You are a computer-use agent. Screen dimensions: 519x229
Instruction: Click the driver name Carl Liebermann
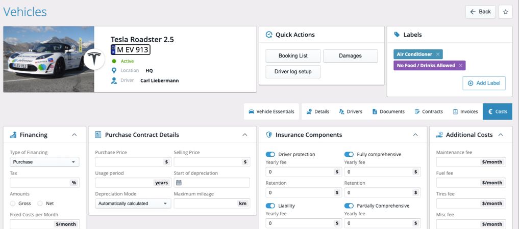click(x=160, y=80)
